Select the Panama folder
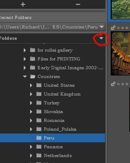130x163 pixels. (x=53, y=147)
